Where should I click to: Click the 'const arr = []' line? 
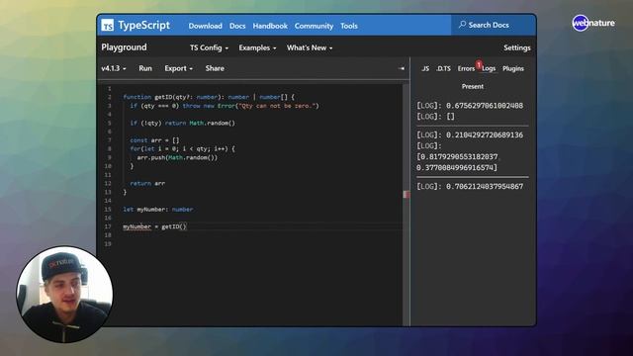(154, 140)
